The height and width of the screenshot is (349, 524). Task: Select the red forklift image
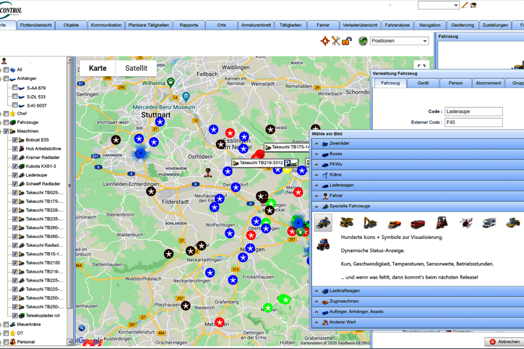point(441,222)
